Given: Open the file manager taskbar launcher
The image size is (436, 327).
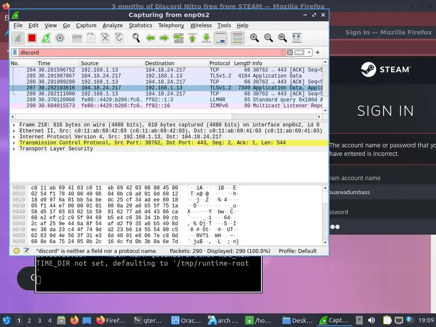Looking at the screenshot, I should [61, 320].
